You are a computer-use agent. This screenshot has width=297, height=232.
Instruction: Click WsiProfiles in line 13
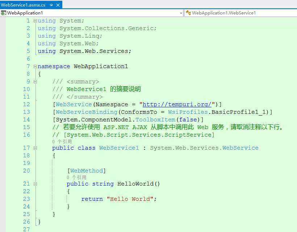(188, 112)
